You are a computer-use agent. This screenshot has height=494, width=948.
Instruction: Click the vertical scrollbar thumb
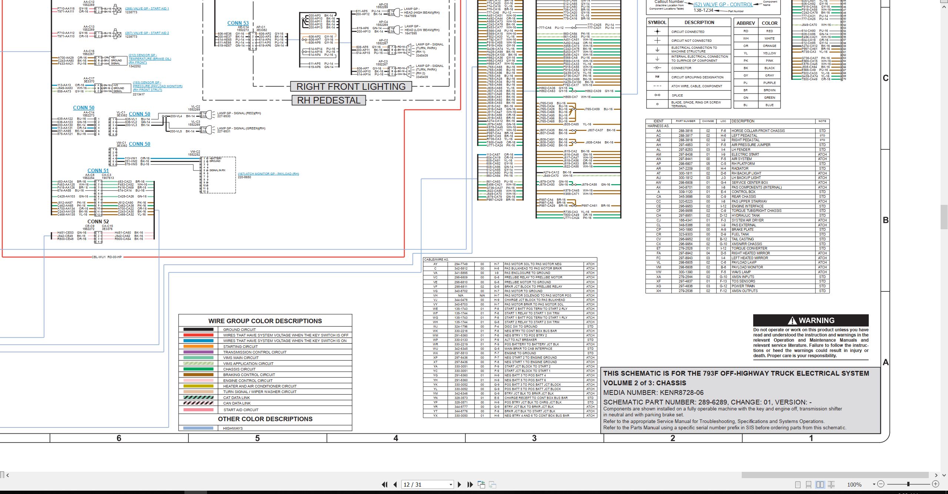click(x=944, y=217)
